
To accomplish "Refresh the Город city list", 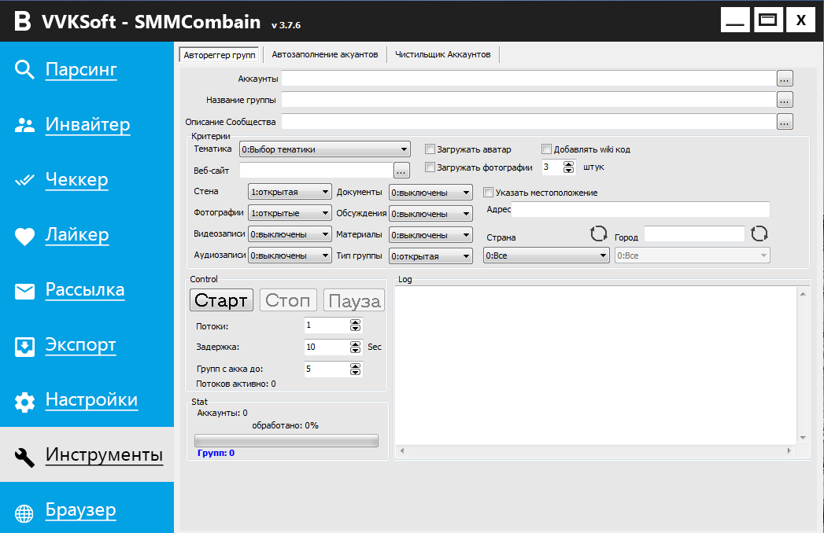I will [759, 233].
